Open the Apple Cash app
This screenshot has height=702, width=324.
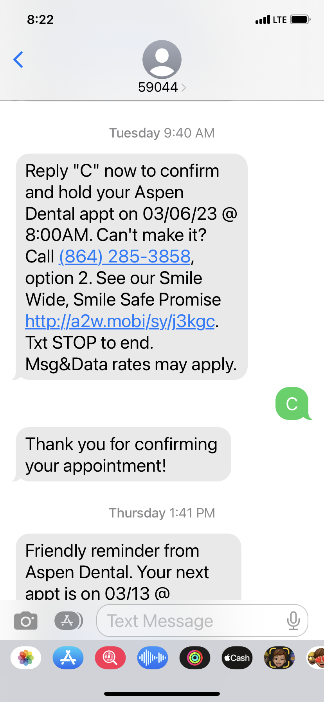tap(237, 658)
